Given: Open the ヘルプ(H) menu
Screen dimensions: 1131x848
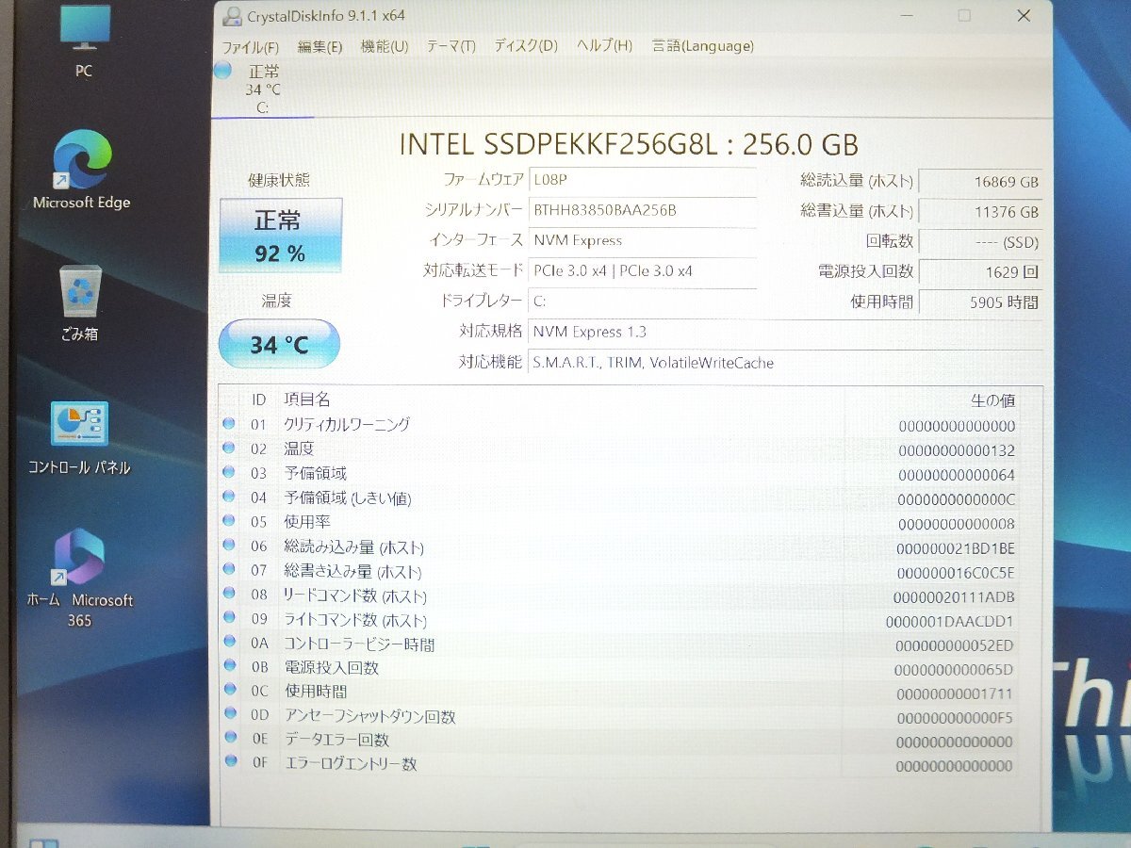Looking at the screenshot, I should click(x=604, y=46).
